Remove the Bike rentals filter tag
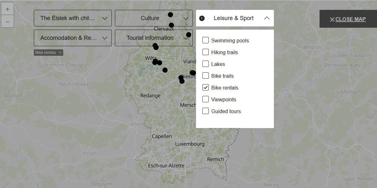 tap(60, 53)
